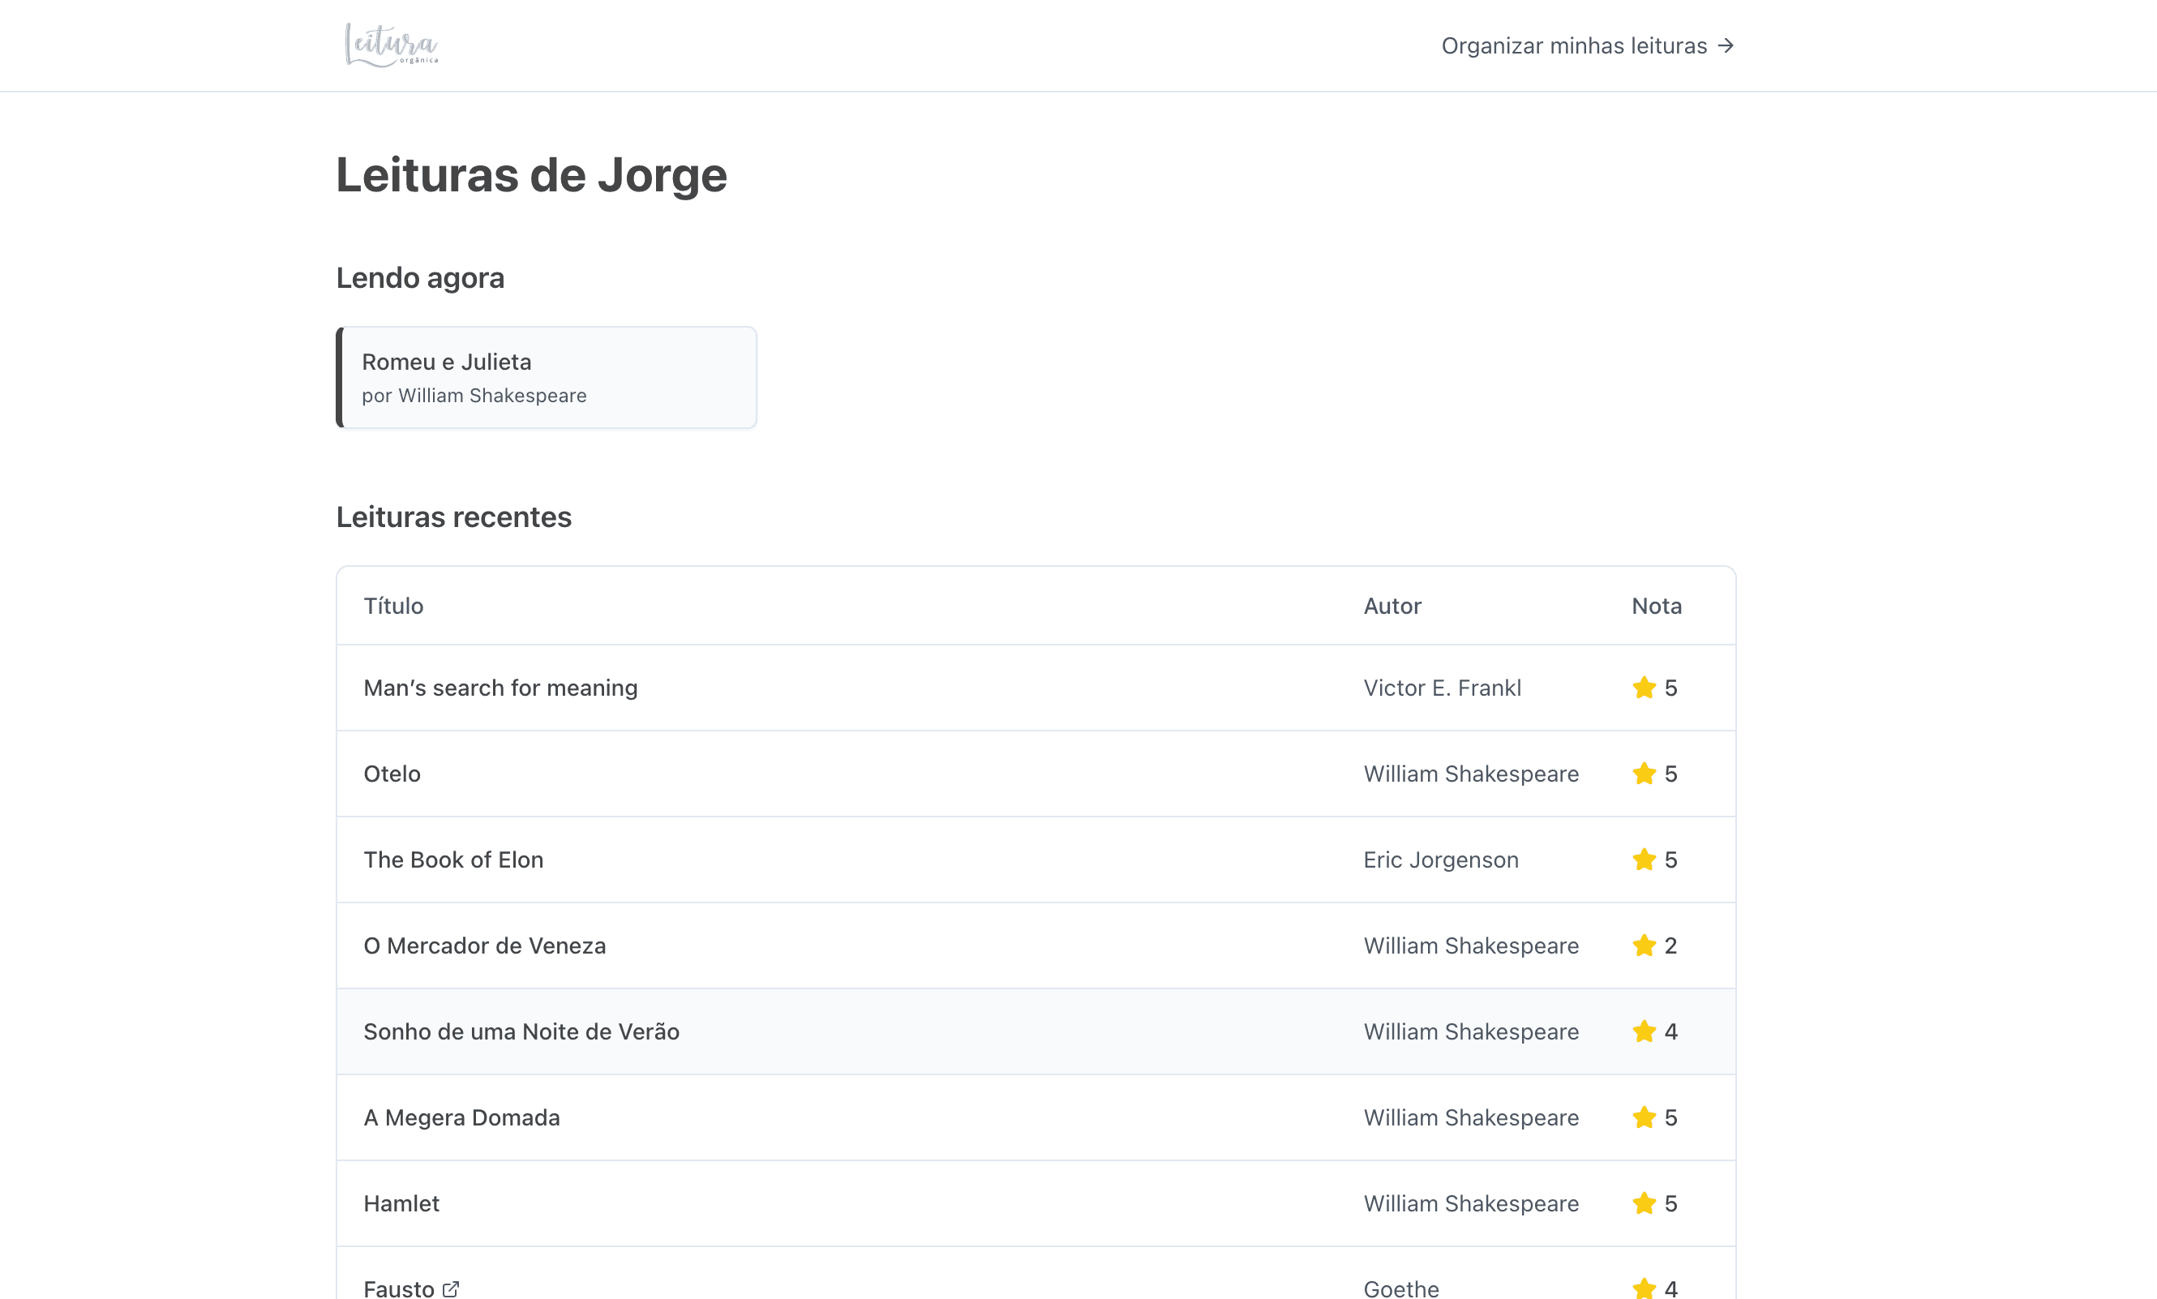Click author Goethe in the table
The height and width of the screenshot is (1299, 2157).
[x=1400, y=1288]
